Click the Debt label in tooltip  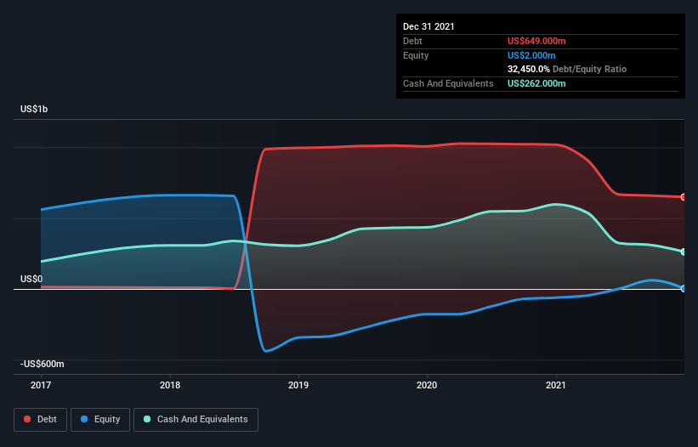[x=412, y=41]
